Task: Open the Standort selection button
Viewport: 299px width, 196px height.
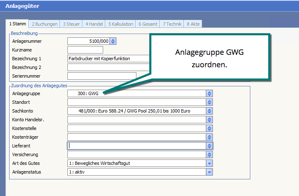Action: coord(210,102)
